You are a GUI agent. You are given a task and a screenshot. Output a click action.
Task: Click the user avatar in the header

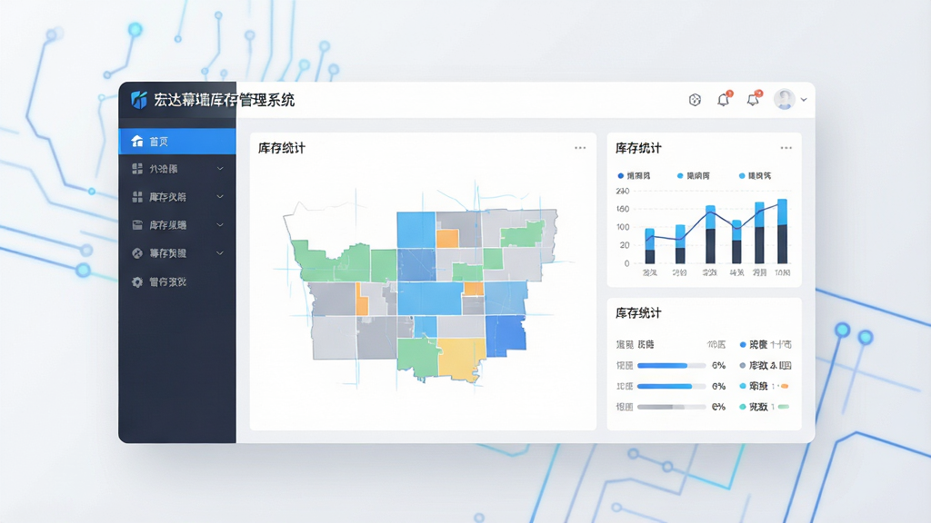(x=785, y=100)
